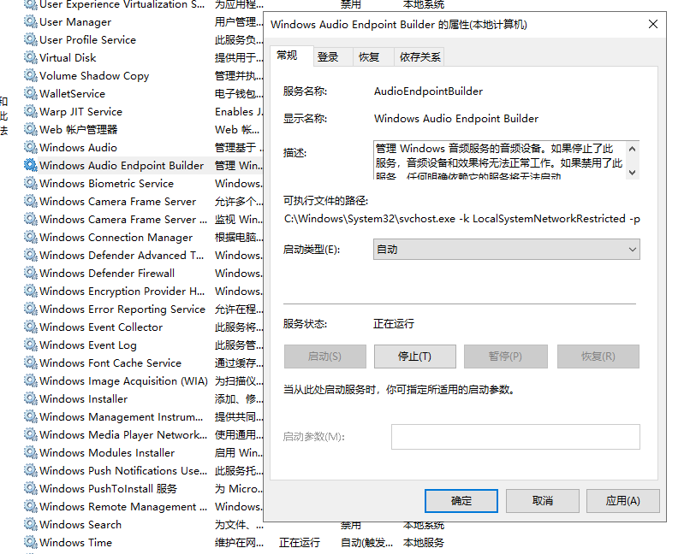Confirm with the 确定 button
The image size is (696, 554).
click(461, 500)
